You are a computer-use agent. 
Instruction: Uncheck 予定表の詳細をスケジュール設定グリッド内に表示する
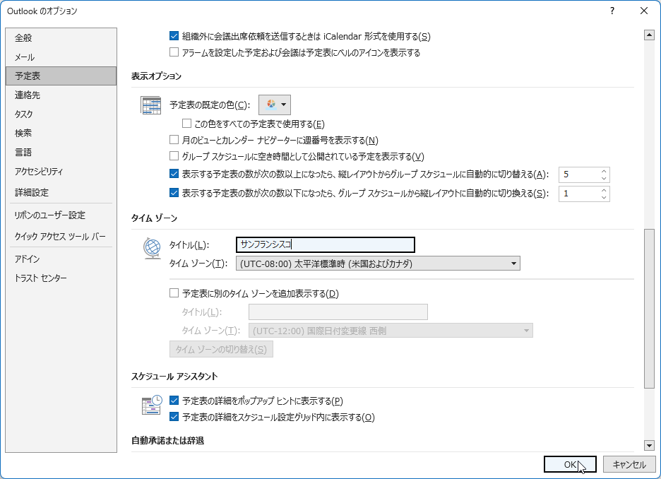click(174, 417)
